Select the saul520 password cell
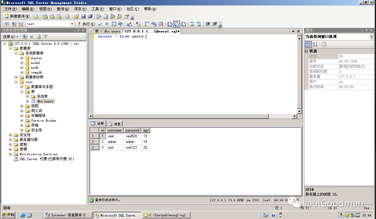The image size is (376, 219). 132,136
